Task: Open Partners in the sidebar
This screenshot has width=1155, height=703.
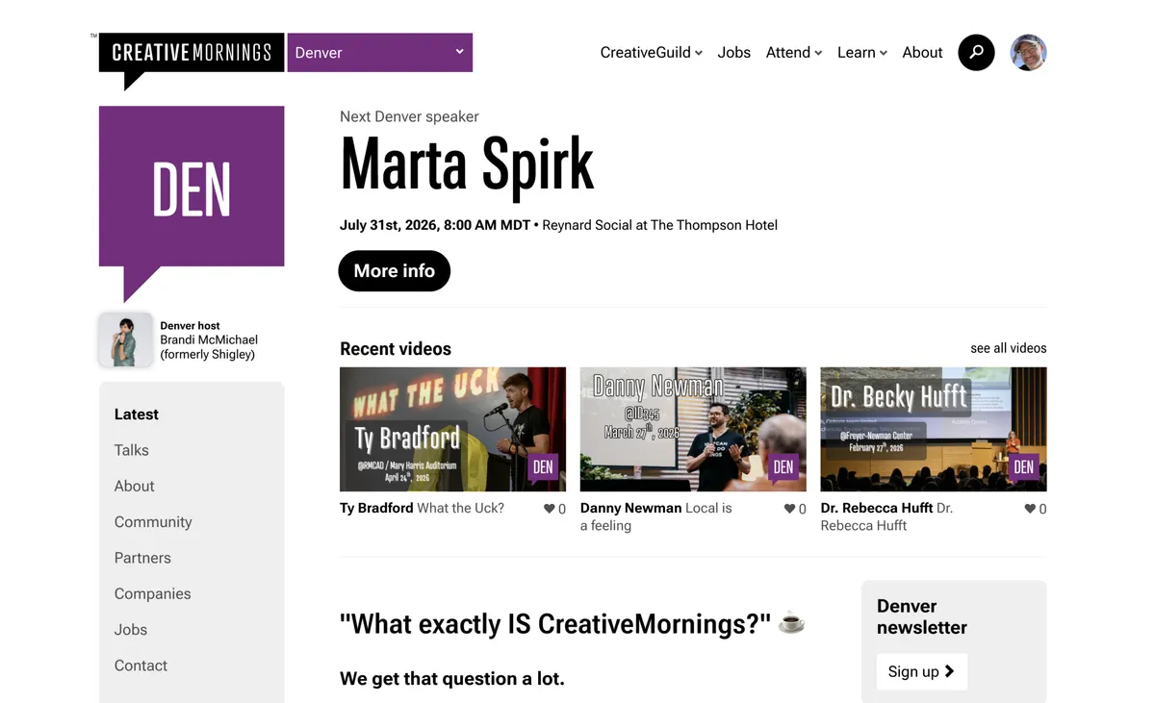Action: 142,558
